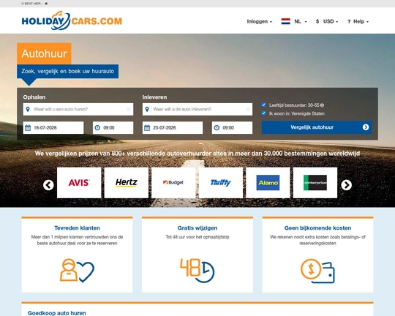Open the Help menu

(x=358, y=21)
